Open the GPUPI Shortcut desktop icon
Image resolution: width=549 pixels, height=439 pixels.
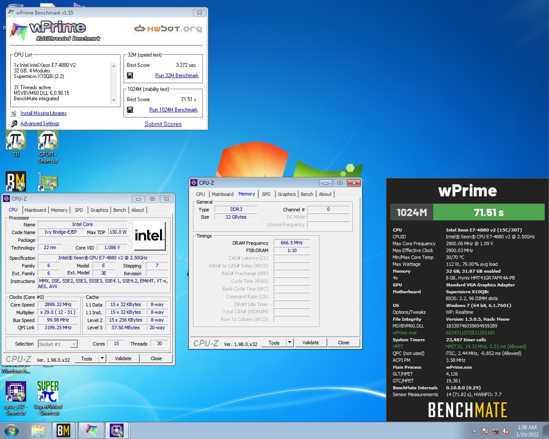tap(48, 147)
